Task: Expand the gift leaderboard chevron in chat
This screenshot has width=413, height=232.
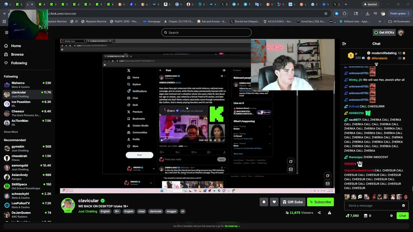Action: 376,64
